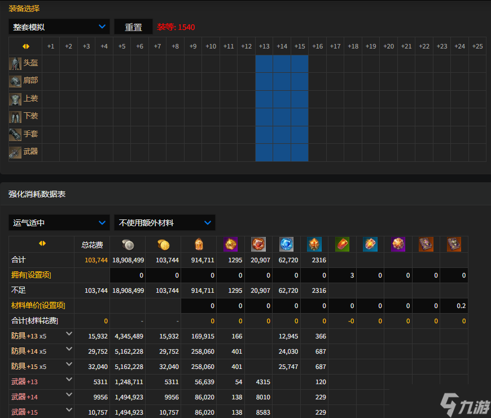Click the helmet (头盔) equipment icon
491x418 pixels.
click(15, 64)
